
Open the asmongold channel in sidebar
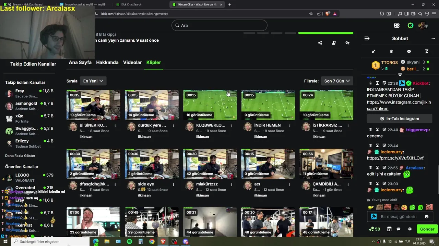pyautogui.click(x=29, y=106)
